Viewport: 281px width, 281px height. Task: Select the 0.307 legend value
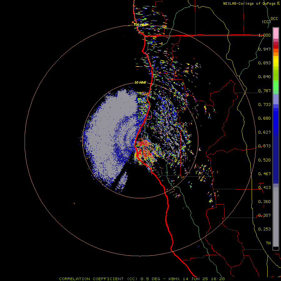tap(264, 215)
